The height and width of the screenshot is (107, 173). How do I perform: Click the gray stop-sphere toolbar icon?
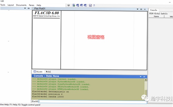[x=68, y=5]
